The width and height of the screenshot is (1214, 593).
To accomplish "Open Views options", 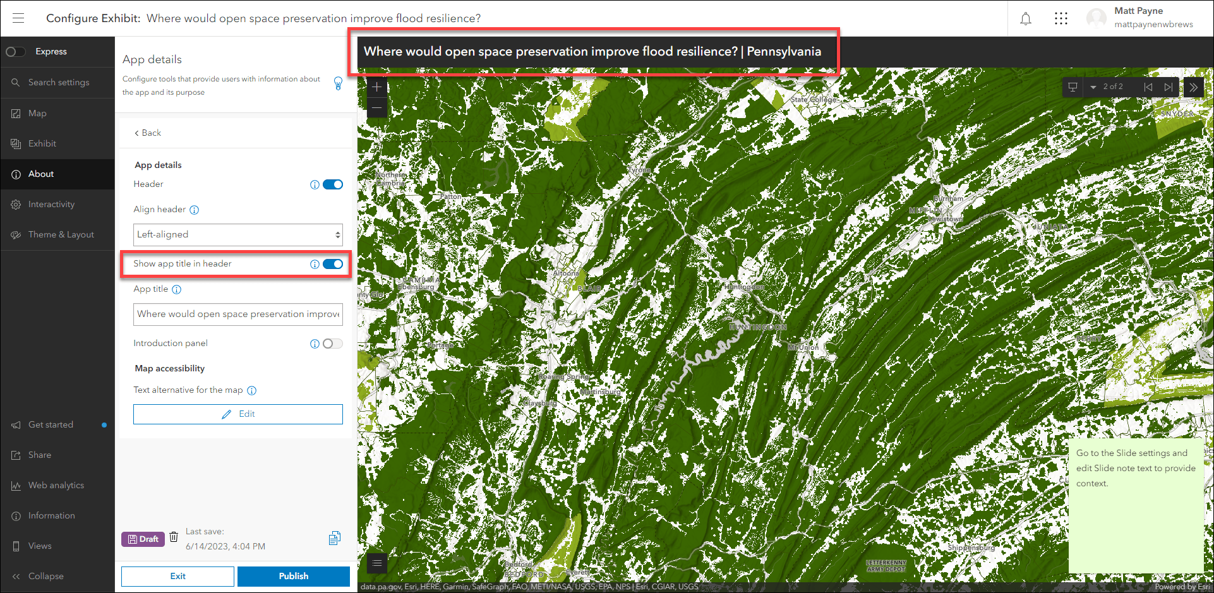I will [x=57, y=546].
